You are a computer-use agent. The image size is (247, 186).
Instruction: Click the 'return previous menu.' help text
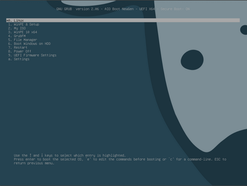(x=34, y=163)
